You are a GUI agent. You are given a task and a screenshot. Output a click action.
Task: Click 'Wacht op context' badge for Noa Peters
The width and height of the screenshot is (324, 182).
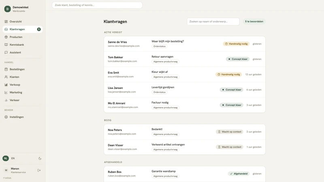tap(230, 132)
